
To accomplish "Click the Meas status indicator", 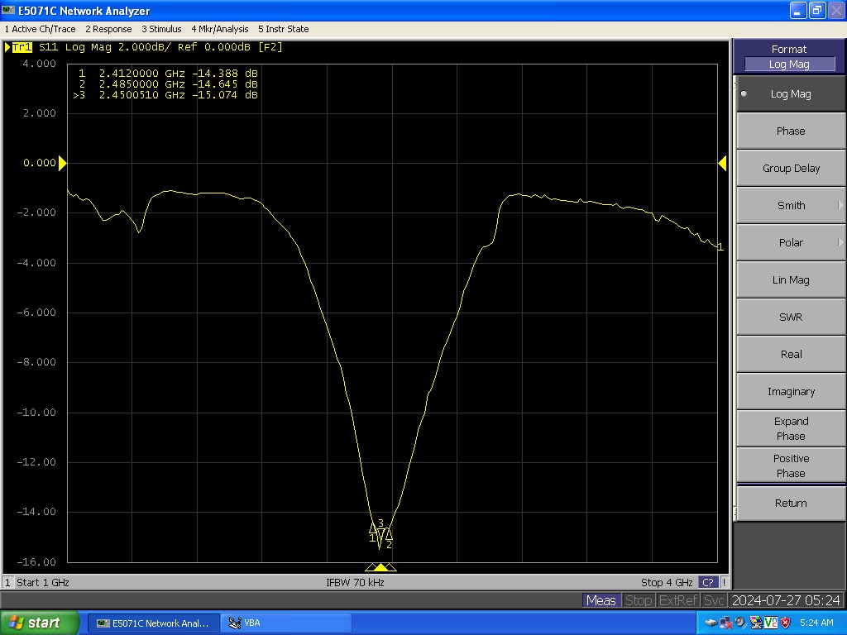I will click(601, 600).
